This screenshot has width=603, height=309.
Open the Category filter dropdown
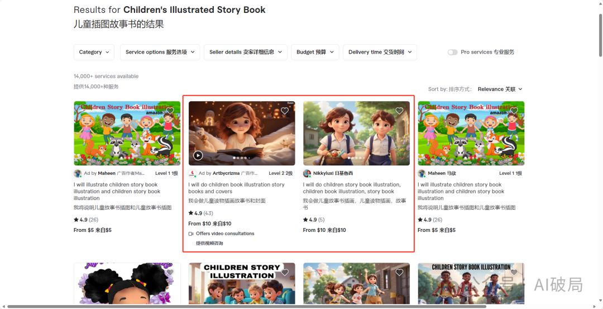pyautogui.click(x=94, y=52)
